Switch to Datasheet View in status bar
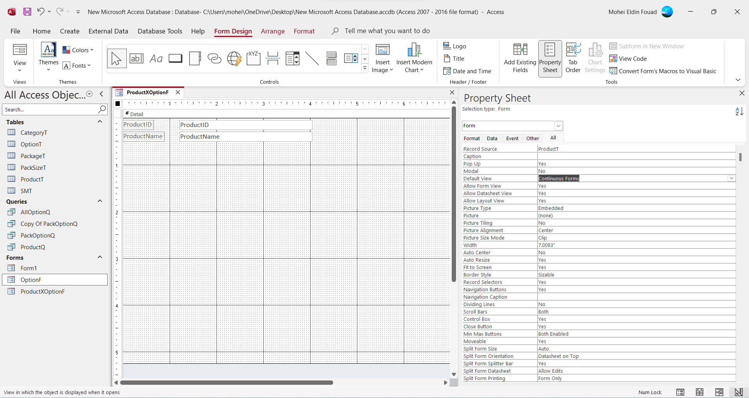Screen dimensions: 749x398 [x=699, y=392]
